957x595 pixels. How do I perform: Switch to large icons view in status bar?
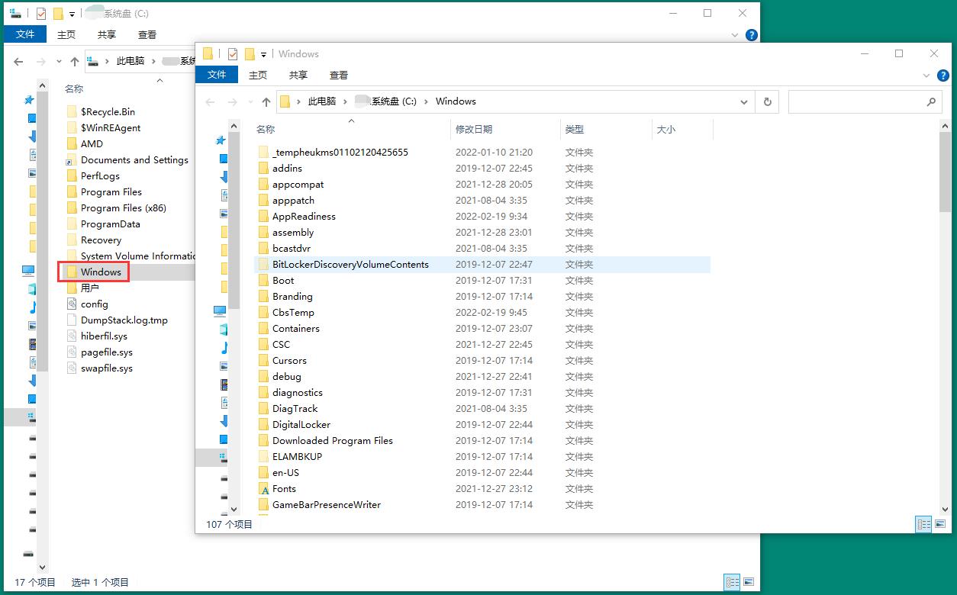(940, 524)
